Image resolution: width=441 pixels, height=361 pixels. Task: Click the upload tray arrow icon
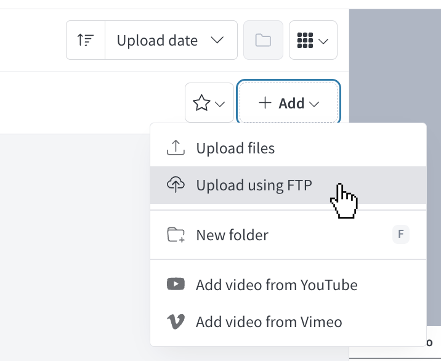tap(176, 148)
